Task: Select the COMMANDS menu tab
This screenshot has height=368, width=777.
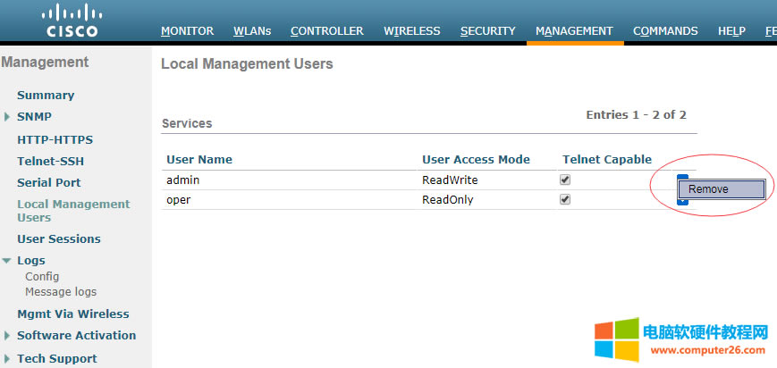Action: tap(665, 30)
